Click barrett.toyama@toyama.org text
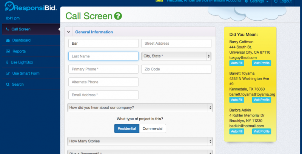The width and height of the screenshot is (302, 154). [252, 94]
